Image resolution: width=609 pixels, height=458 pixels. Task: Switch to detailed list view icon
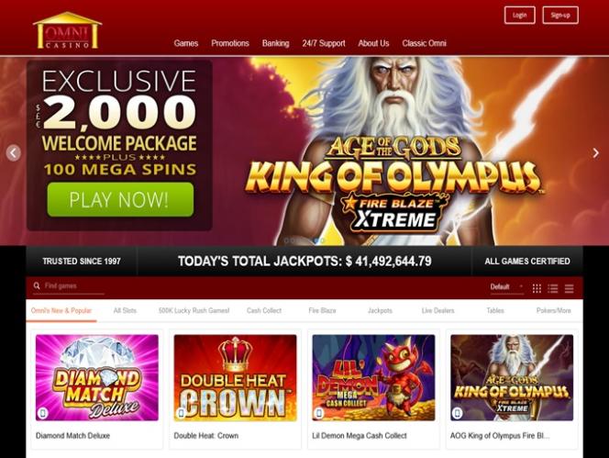click(553, 288)
